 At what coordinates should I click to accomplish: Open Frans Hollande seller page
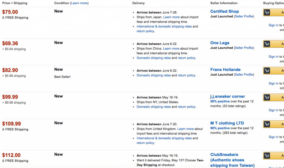225,70
